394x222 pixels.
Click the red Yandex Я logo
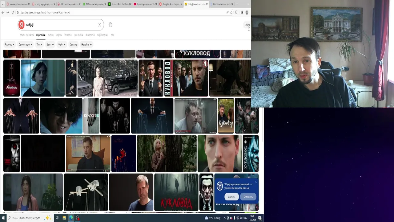[21, 25]
